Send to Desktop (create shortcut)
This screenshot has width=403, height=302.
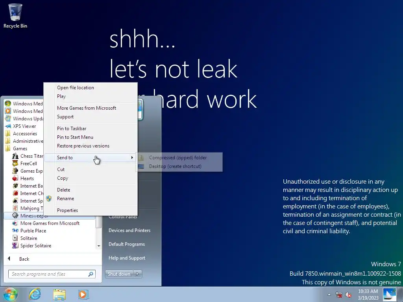click(175, 166)
